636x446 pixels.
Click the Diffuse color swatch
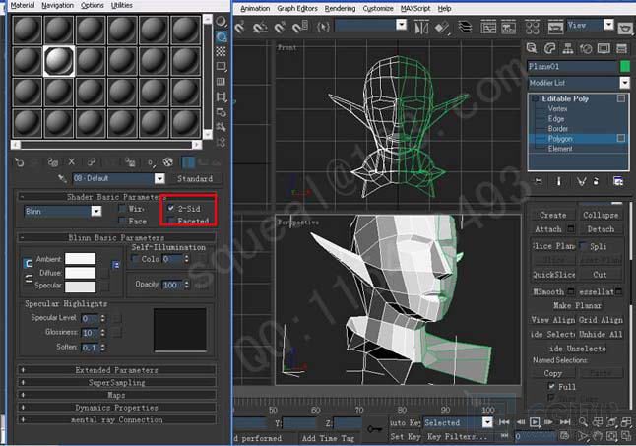tap(81, 273)
